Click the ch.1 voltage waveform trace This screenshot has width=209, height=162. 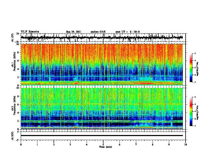point(102,38)
